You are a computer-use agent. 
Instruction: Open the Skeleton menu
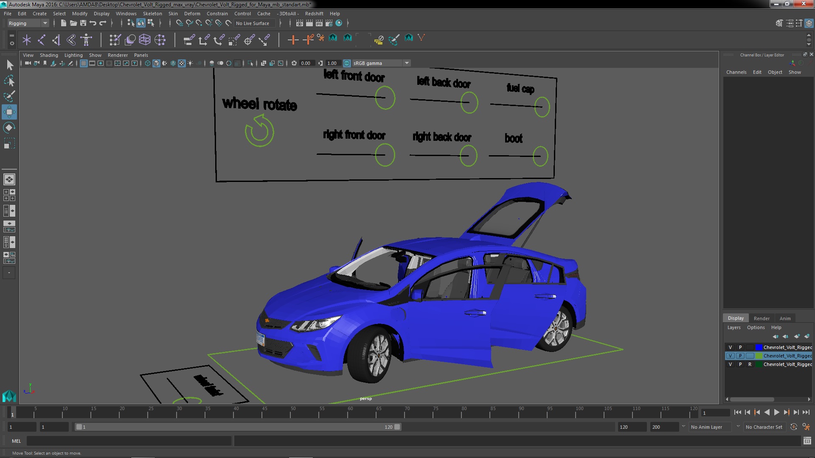point(152,14)
